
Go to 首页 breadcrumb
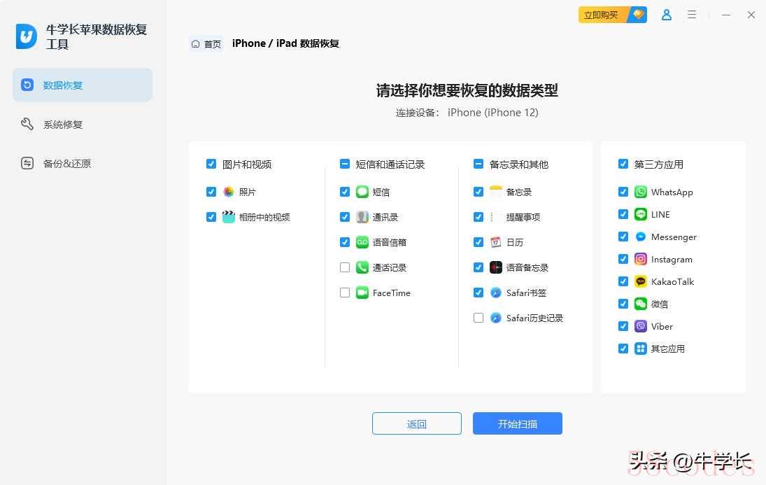coord(206,44)
